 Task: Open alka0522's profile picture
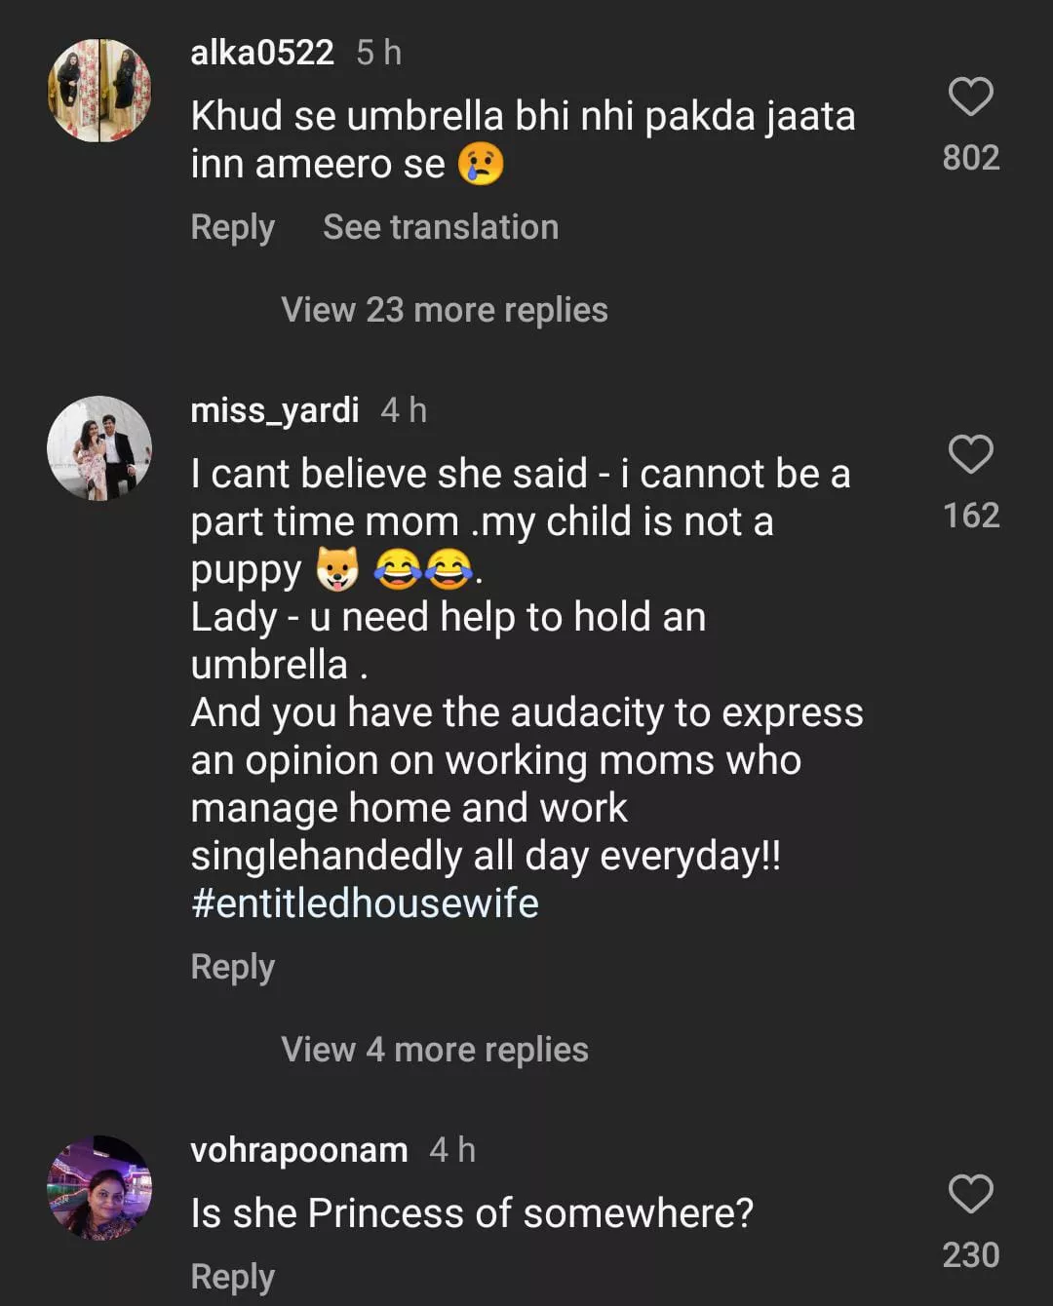point(99,91)
